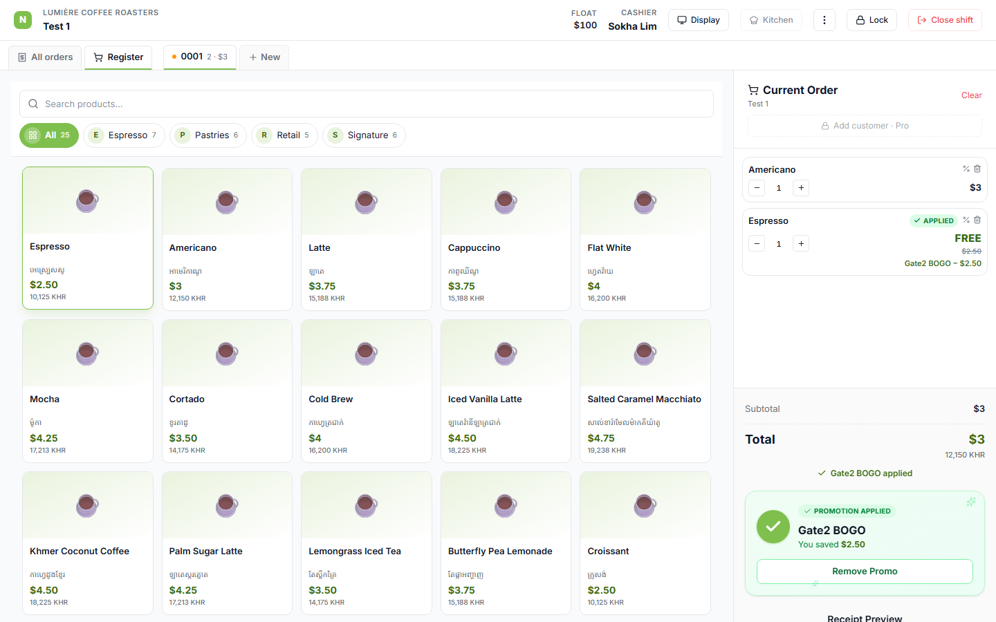The height and width of the screenshot is (622, 996).
Task: Switch to the All orders tab
Action: pyautogui.click(x=45, y=57)
